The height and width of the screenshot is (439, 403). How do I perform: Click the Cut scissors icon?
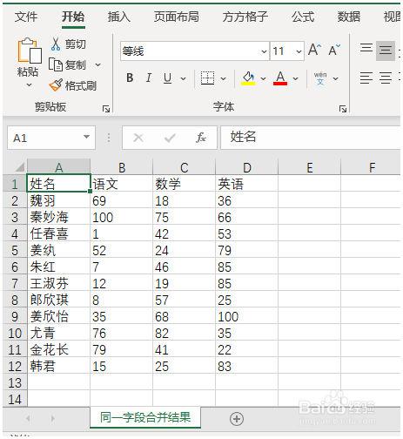tap(55, 44)
